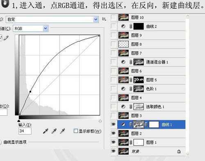Show the 图层 3 layer

pos(114,115)
